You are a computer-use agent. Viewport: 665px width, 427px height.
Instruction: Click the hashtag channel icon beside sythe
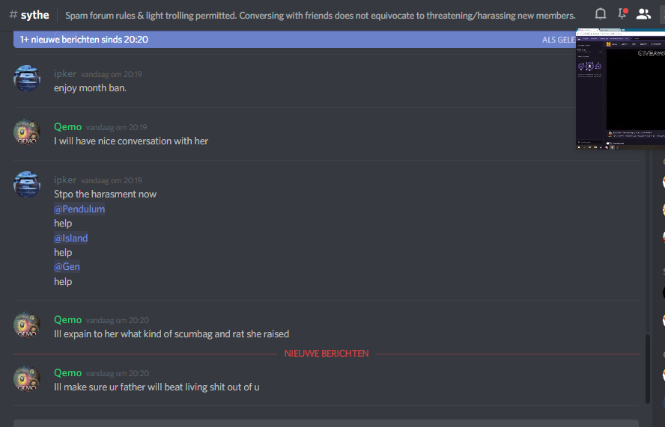[13, 15]
